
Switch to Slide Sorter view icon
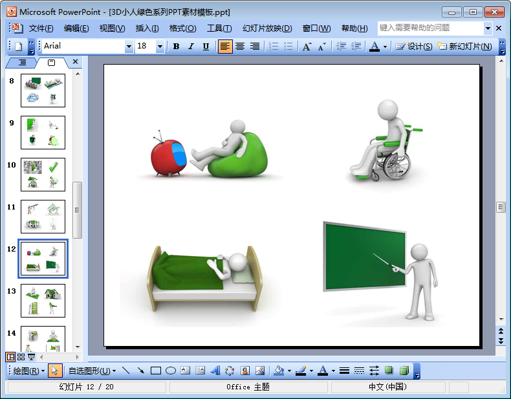(21, 358)
